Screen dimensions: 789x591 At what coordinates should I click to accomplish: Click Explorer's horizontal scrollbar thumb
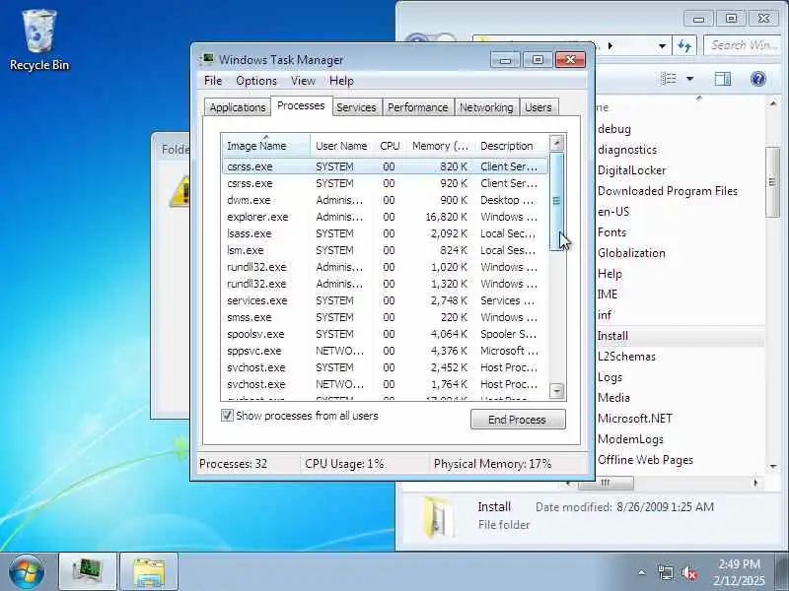coord(606,483)
